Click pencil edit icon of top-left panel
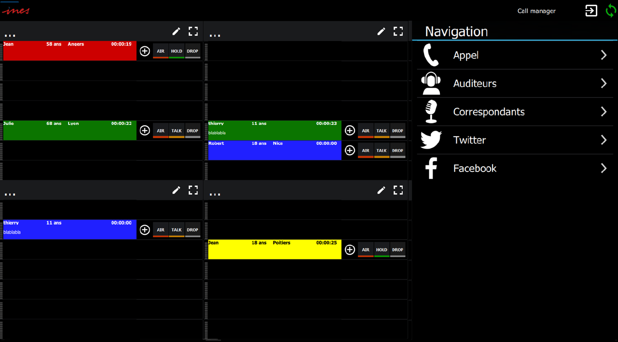The width and height of the screenshot is (618, 342). pos(176,31)
